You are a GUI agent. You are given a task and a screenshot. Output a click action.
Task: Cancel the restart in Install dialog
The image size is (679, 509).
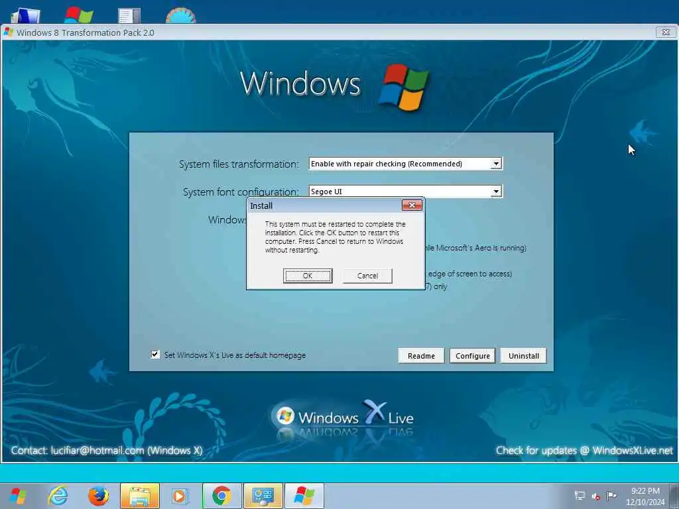click(x=367, y=276)
